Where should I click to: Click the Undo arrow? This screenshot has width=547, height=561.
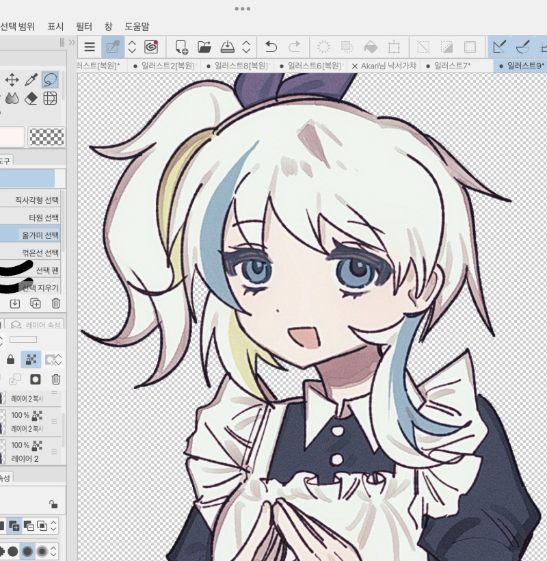click(x=271, y=47)
